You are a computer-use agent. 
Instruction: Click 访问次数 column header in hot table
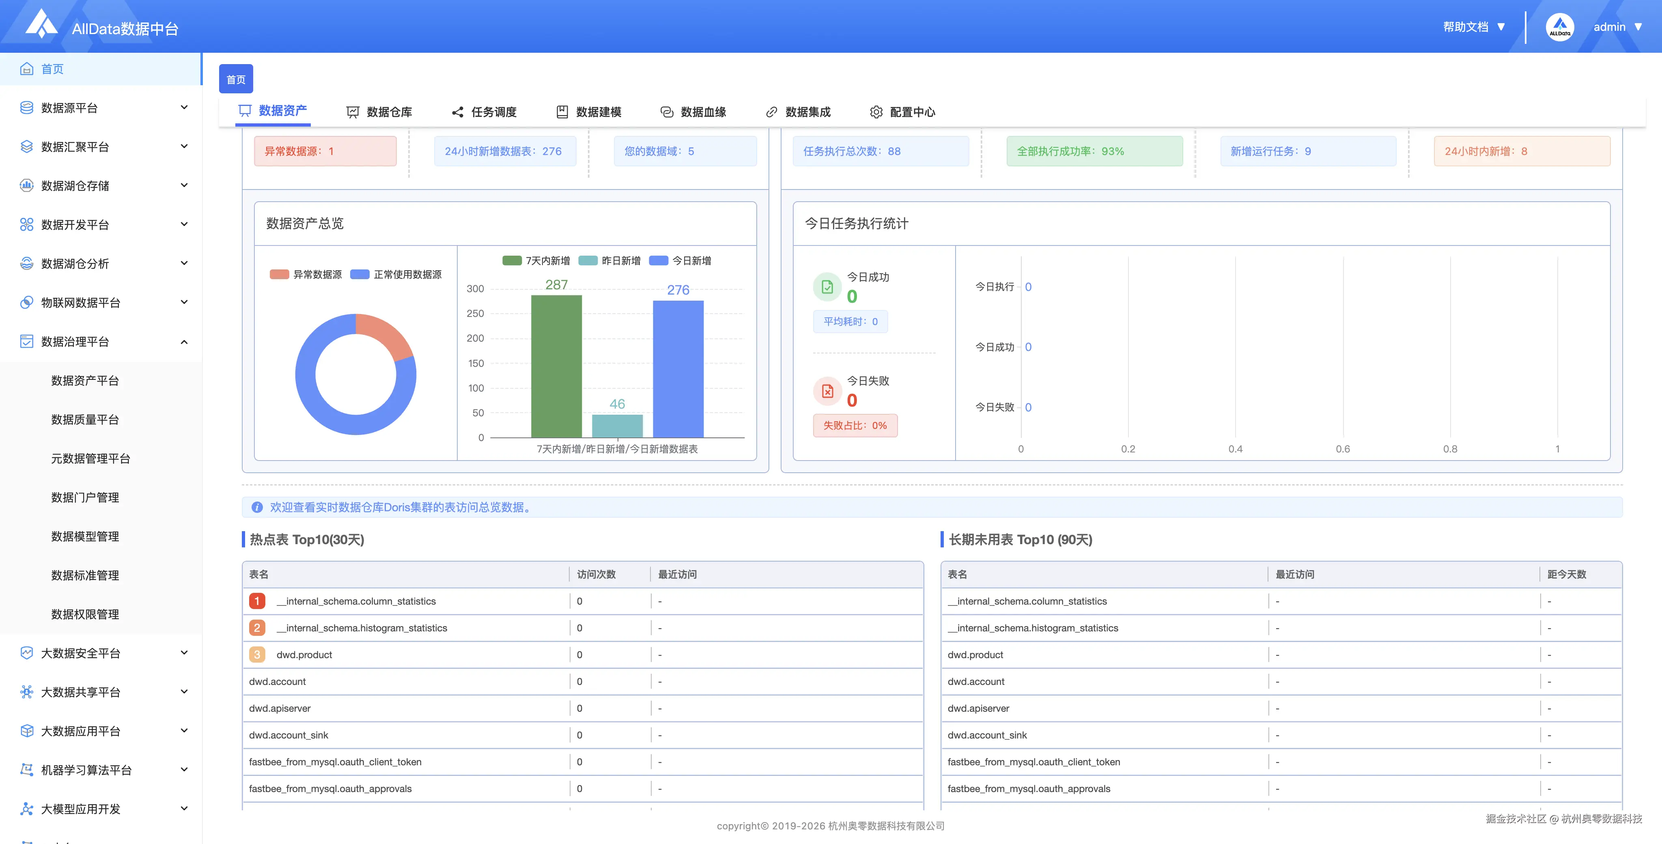[596, 574]
